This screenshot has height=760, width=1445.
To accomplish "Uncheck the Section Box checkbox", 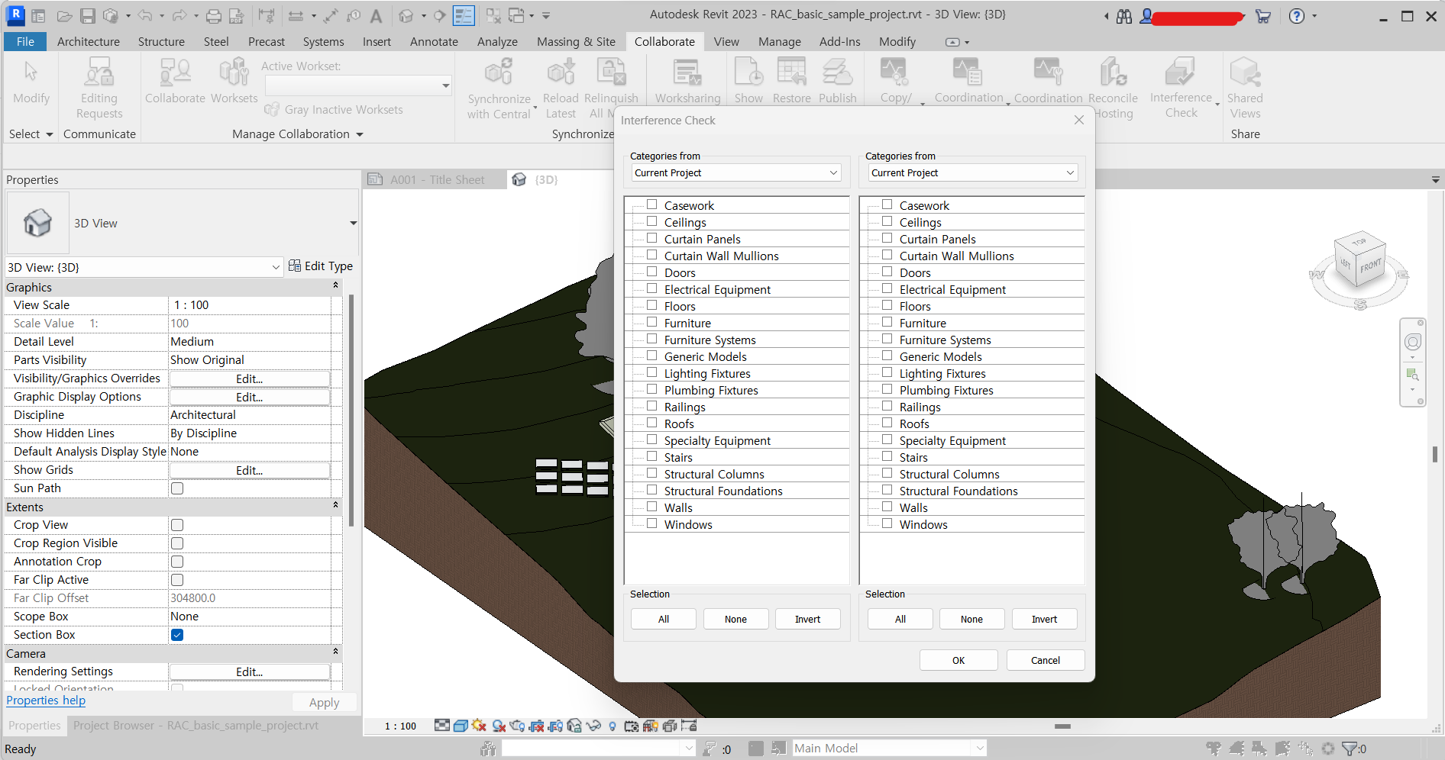I will pyautogui.click(x=177, y=635).
